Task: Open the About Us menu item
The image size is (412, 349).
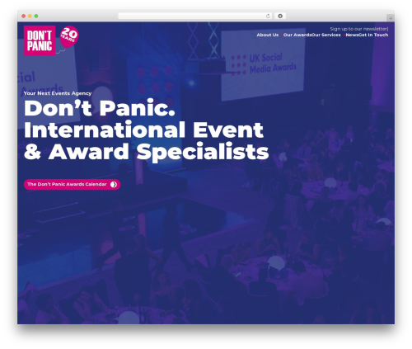Action: (268, 35)
